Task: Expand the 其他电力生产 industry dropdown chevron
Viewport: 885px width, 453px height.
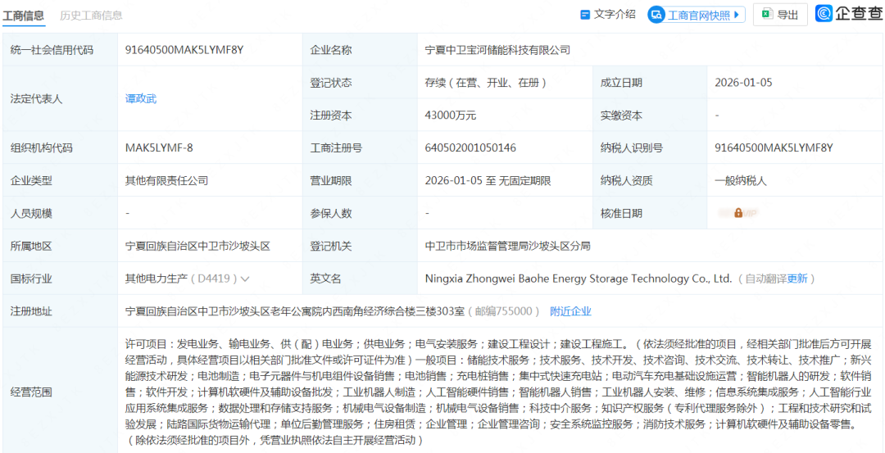Action: [x=245, y=279]
